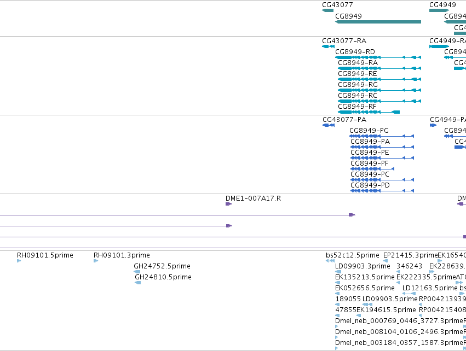Viewport: 466px width, 351px height.
Task: Click the Dmel_neb_003184_0357_1587.3prime label
Action: click(x=399, y=343)
